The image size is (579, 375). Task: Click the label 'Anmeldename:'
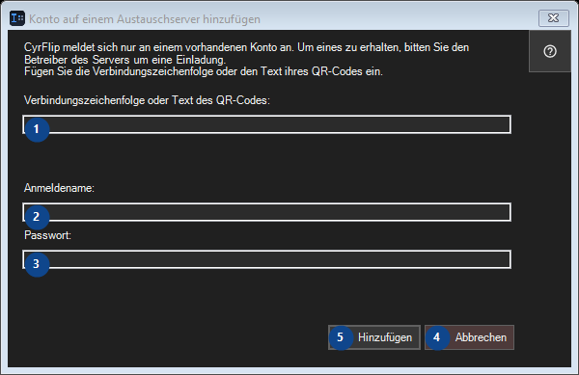[59, 188]
